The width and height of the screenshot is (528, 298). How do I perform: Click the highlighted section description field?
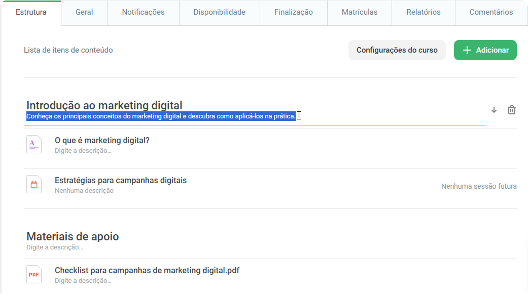coord(255,116)
